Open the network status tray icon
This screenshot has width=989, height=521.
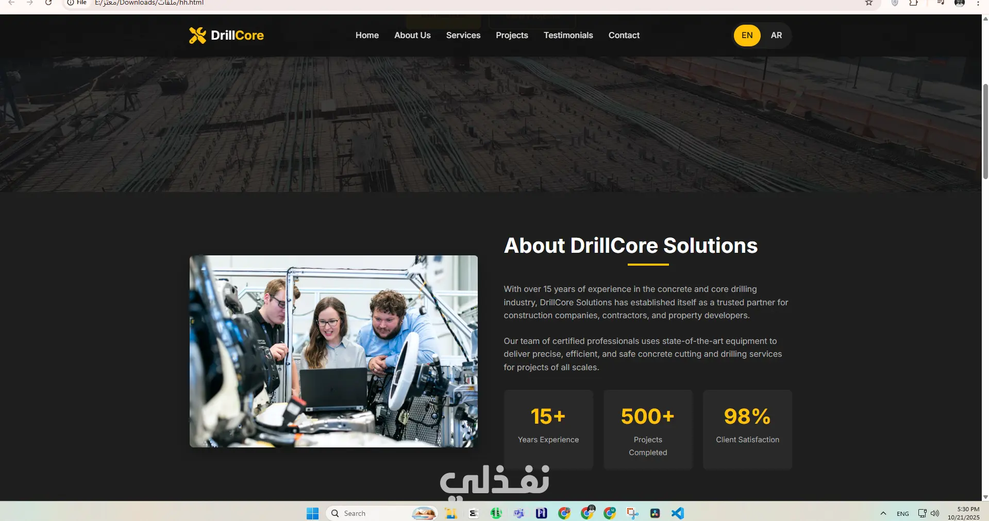(923, 513)
